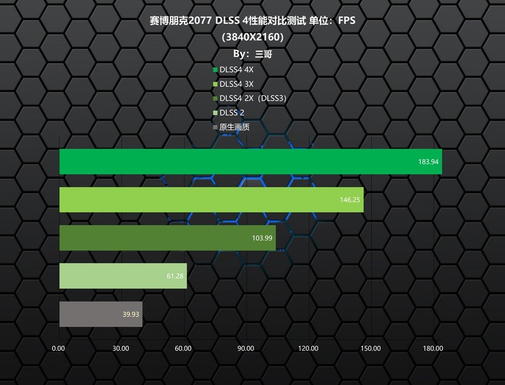This screenshot has width=505, height=385.
Task: Click axis label 150.00
Action: coord(371,348)
